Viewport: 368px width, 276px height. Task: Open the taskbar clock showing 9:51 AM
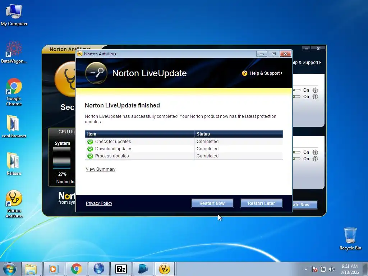350,269
